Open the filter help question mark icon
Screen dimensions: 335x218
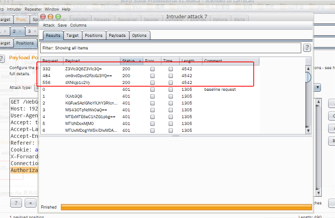[307, 47]
